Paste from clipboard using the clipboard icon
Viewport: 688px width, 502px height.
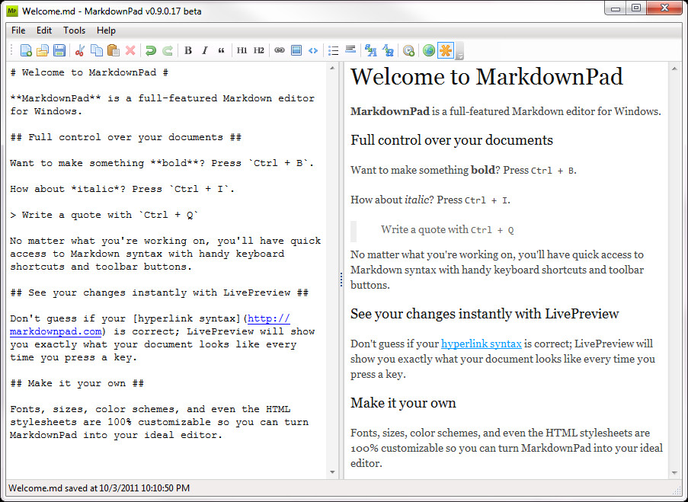pyautogui.click(x=114, y=50)
